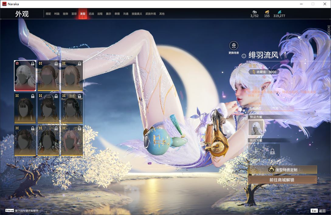Open the 搭配 tab
The height and width of the screenshot is (215, 331).
(48, 14)
